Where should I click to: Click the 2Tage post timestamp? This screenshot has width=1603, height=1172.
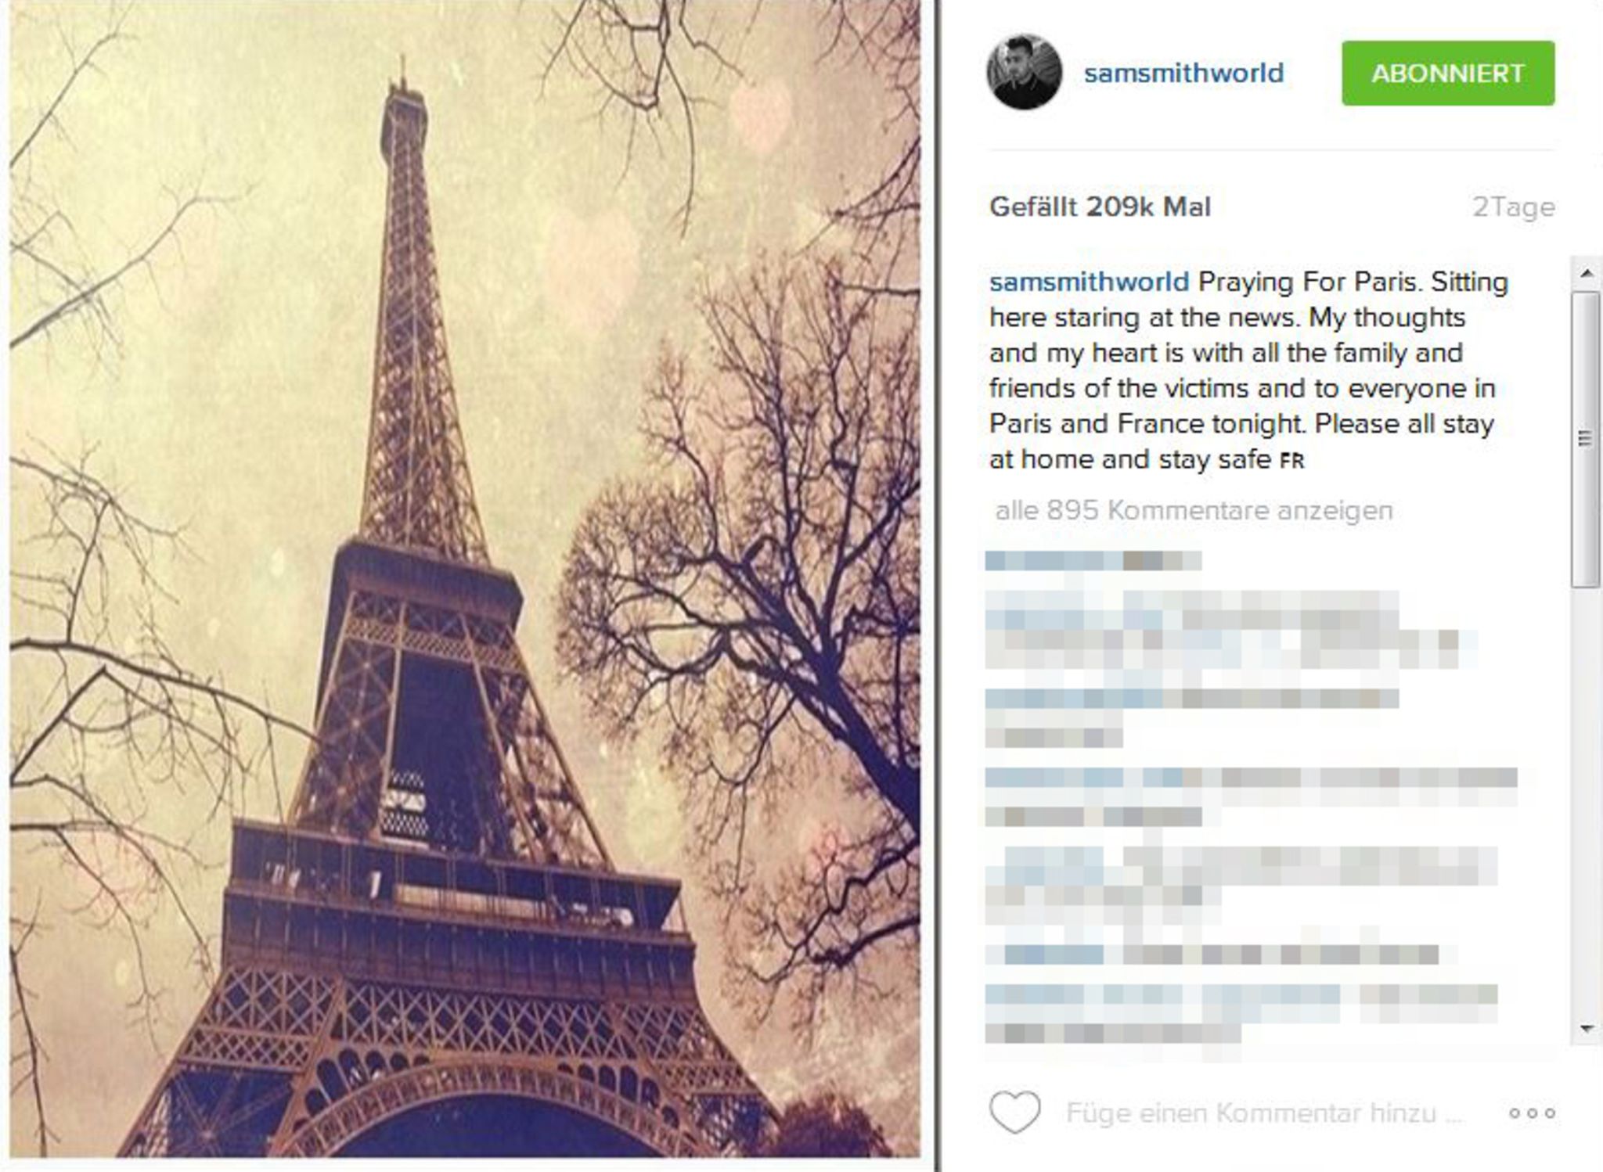coord(1514,207)
